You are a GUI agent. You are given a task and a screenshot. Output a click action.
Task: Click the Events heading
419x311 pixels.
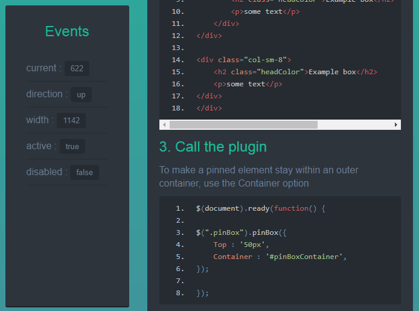click(67, 31)
